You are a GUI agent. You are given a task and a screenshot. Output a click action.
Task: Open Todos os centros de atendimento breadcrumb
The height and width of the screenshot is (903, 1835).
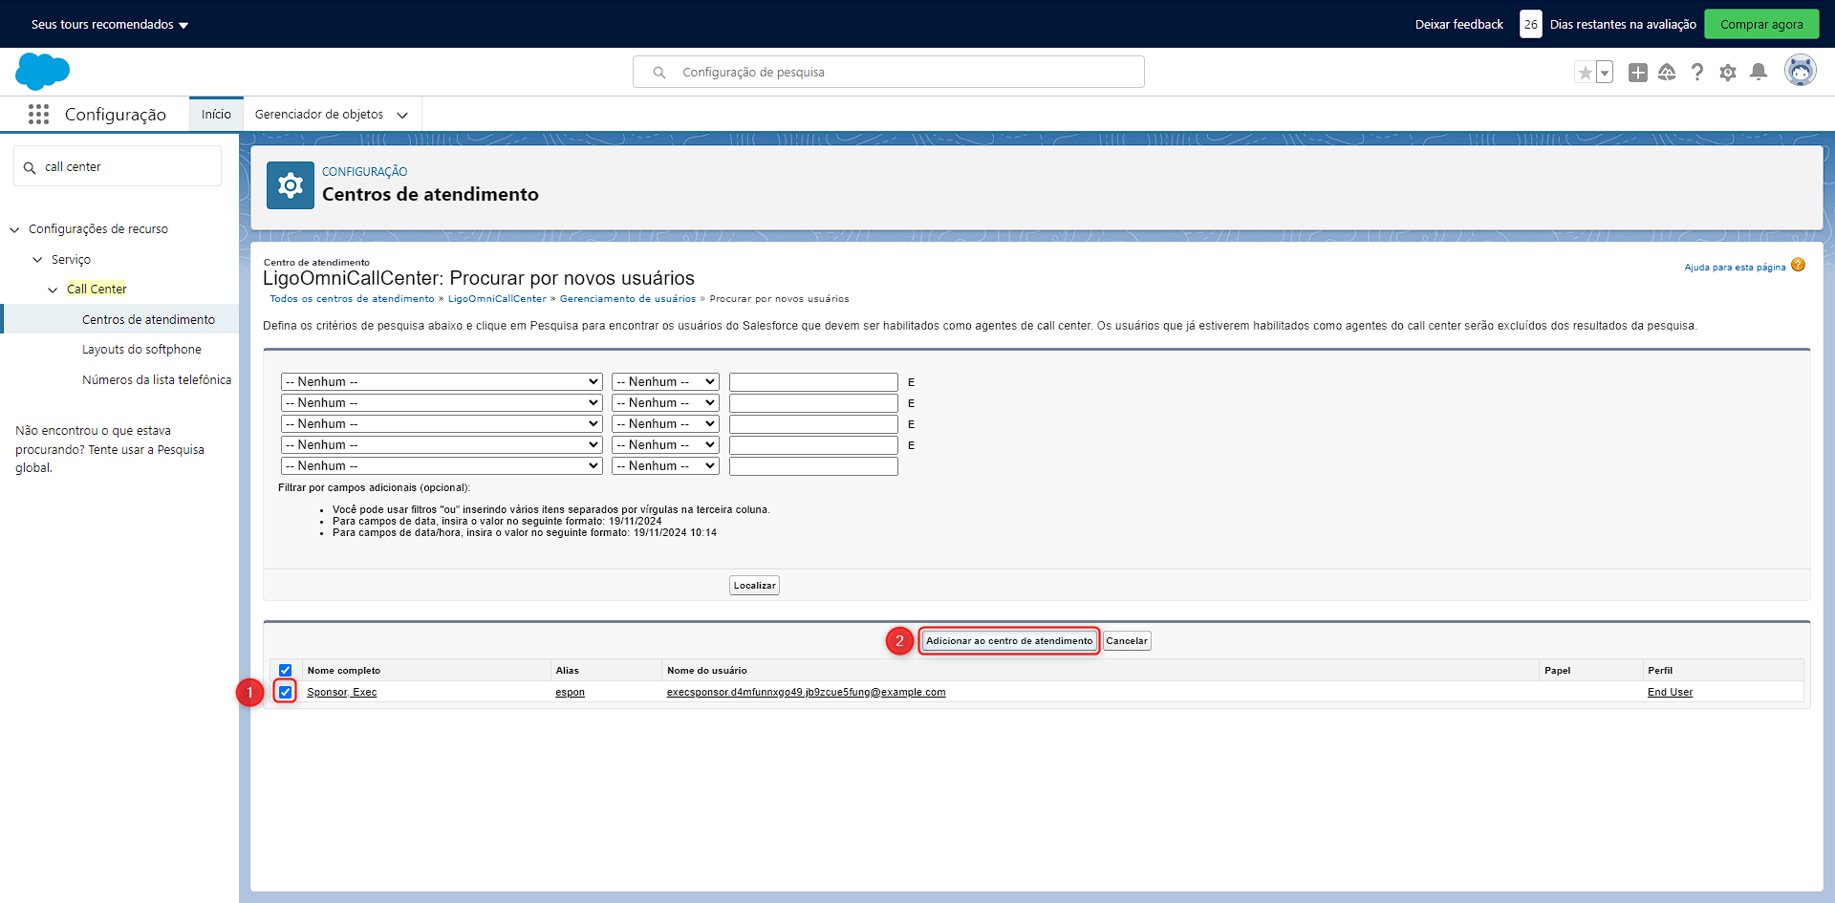tap(352, 299)
